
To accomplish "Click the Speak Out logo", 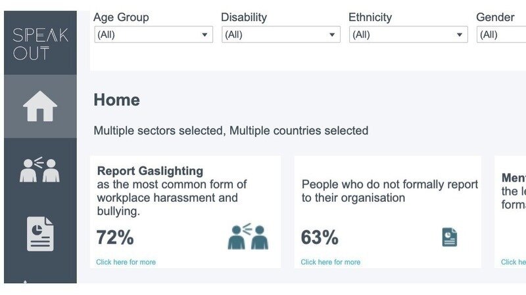I will (x=40, y=44).
